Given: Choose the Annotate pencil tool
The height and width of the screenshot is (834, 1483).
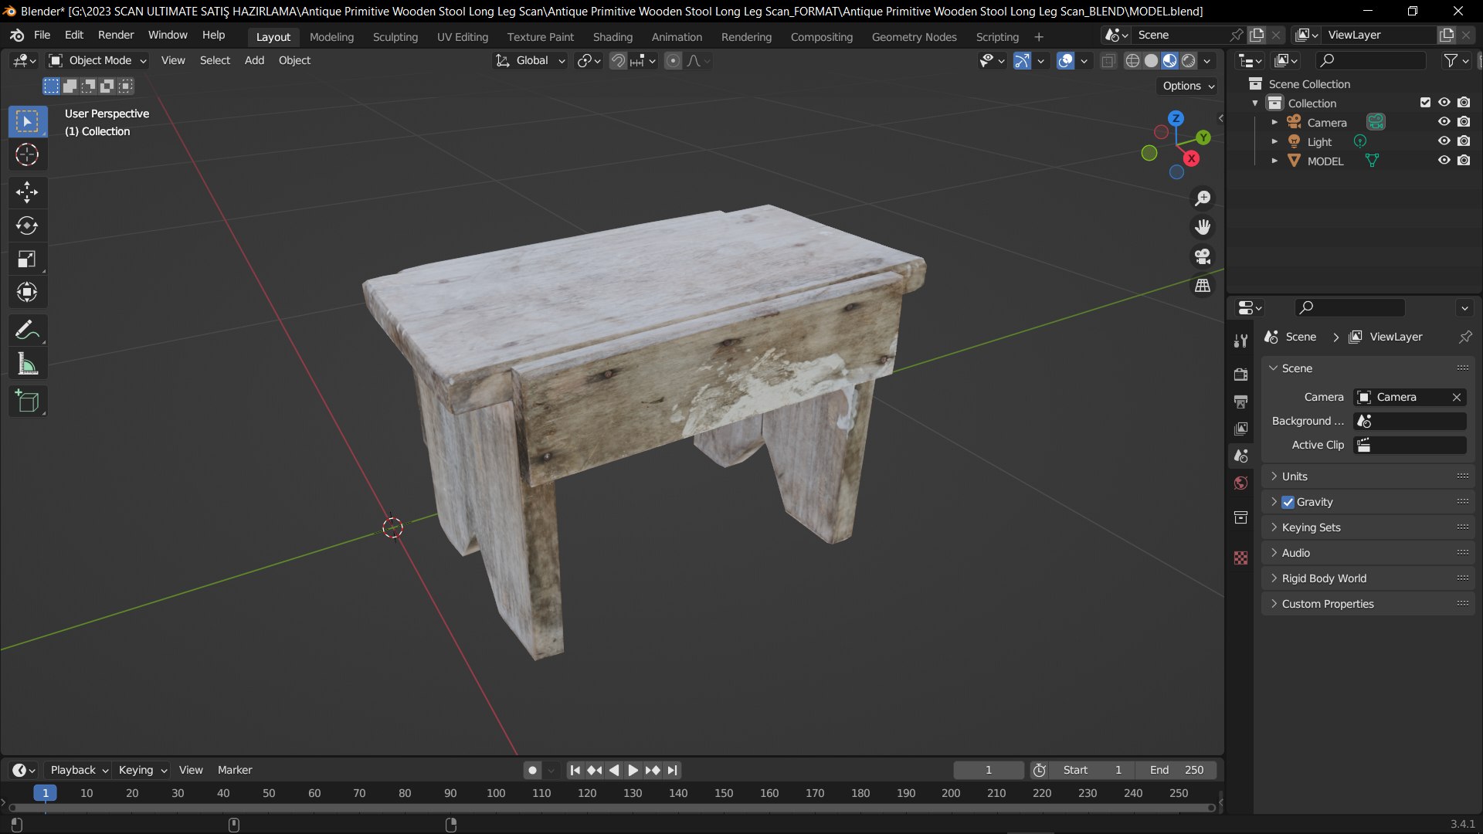Looking at the screenshot, I should coord(27,331).
